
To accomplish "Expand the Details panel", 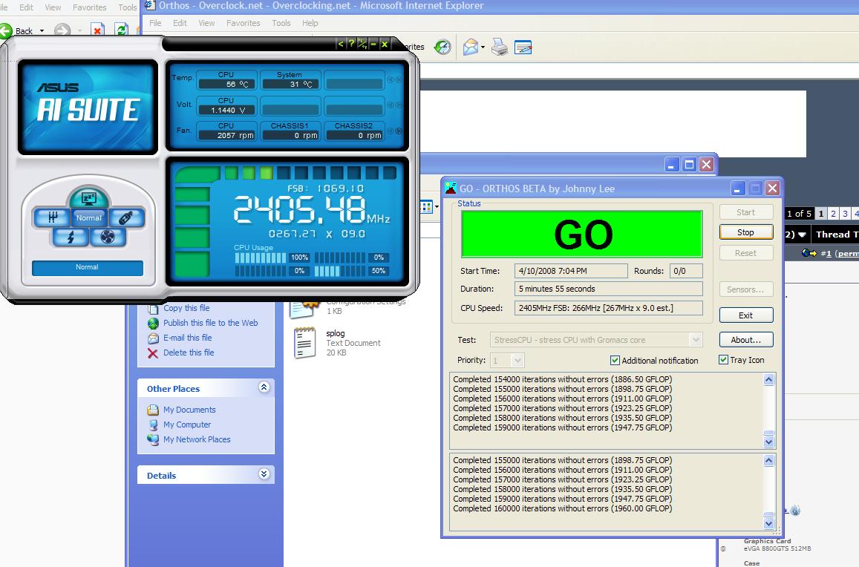I will [x=264, y=474].
